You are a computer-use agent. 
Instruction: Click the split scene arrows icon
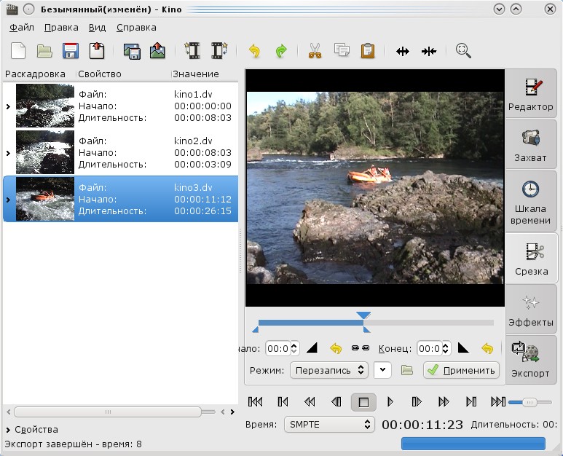coord(402,51)
